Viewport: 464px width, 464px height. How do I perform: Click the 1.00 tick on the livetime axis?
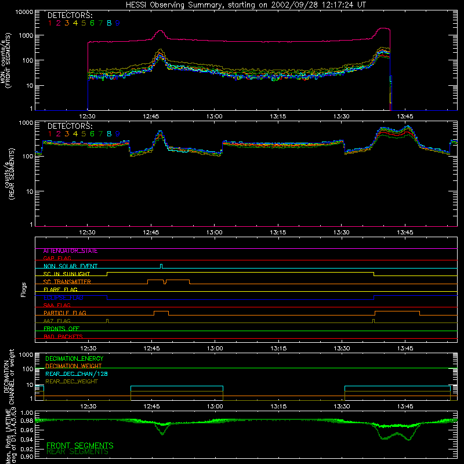tap(27, 413)
